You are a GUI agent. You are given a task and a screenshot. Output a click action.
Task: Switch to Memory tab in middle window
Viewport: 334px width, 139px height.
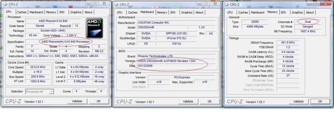[x=162, y=12]
